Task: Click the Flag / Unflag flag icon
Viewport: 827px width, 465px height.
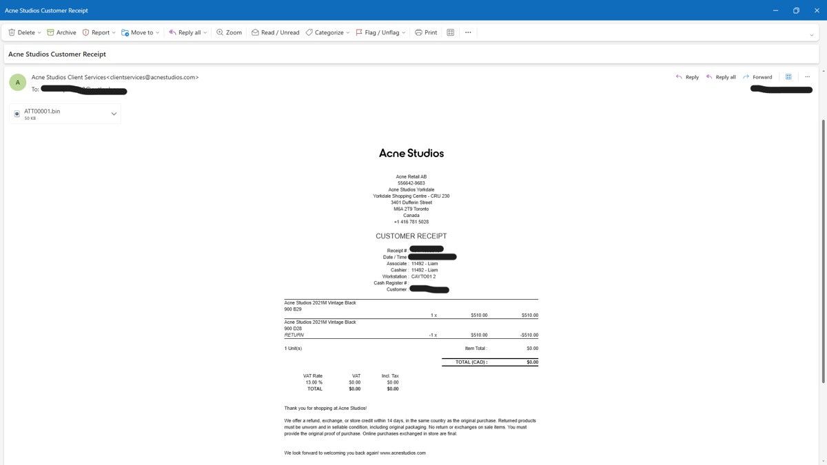Action: point(359,32)
